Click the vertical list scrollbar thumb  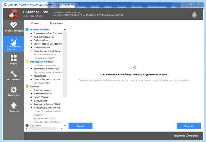click(65, 64)
